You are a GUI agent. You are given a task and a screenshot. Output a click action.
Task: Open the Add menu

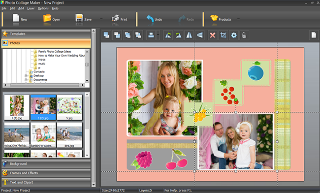pos(21,8)
